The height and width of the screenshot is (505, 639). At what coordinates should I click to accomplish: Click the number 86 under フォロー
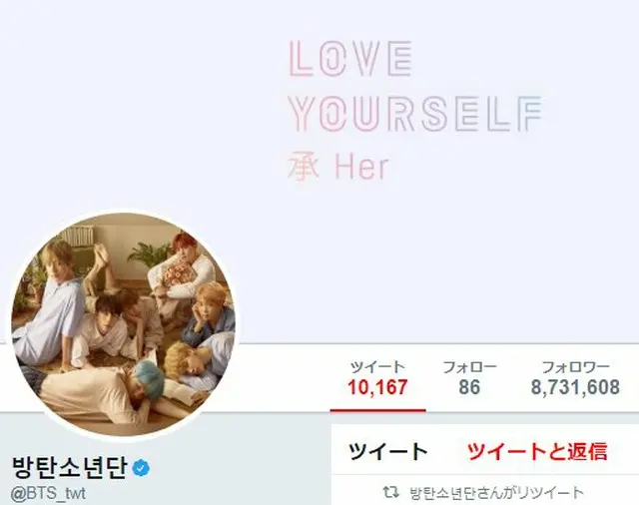tap(469, 387)
